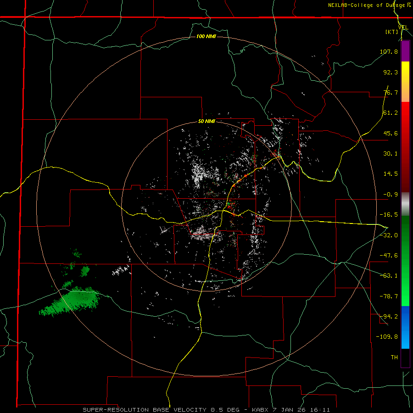Pick the purple segment of the velocity color bar
Viewport: 413px width, 413px height.
pos(405,51)
